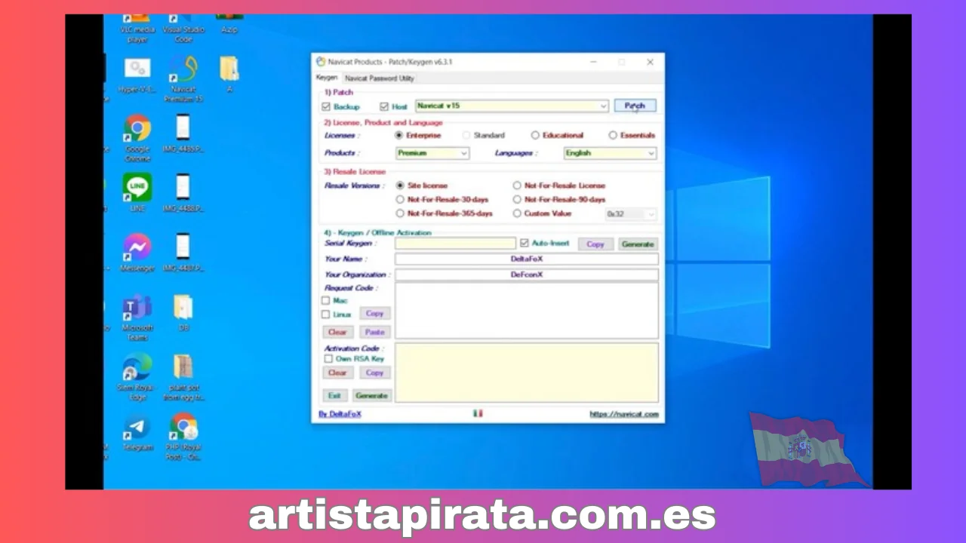Image resolution: width=966 pixels, height=543 pixels.
Task: Choose Not-For-Resale-90-days option
Action: 517,199
